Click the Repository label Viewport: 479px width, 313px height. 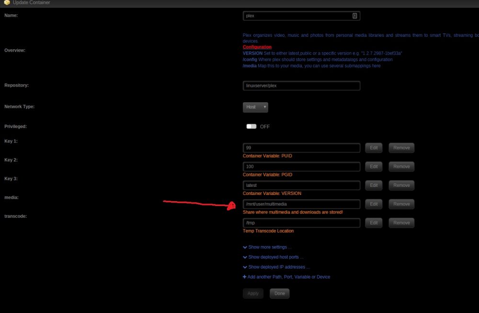click(16, 86)
